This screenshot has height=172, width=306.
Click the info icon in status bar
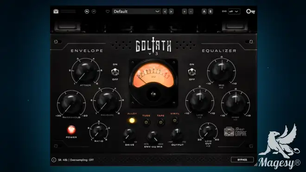54,160
